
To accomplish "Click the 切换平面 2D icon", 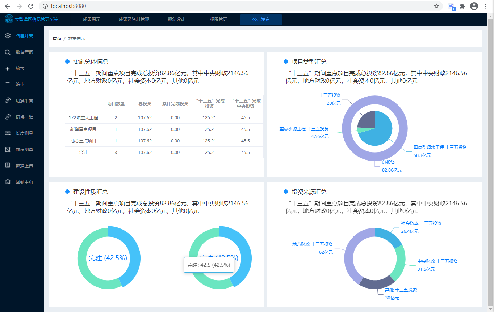I will pyautogui.click(x=8, y=101).
